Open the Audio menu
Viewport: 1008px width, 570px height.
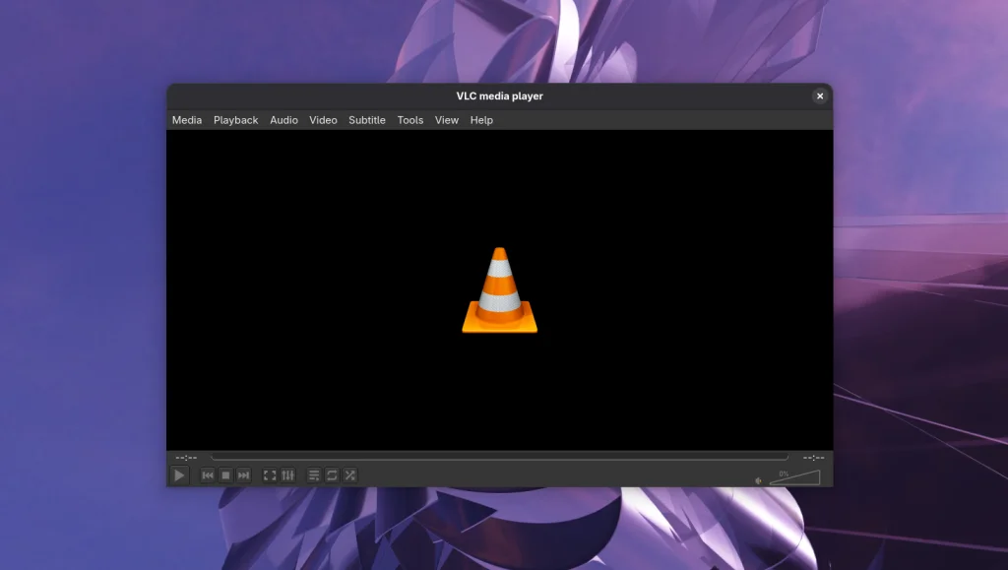(x=283, y=119)
